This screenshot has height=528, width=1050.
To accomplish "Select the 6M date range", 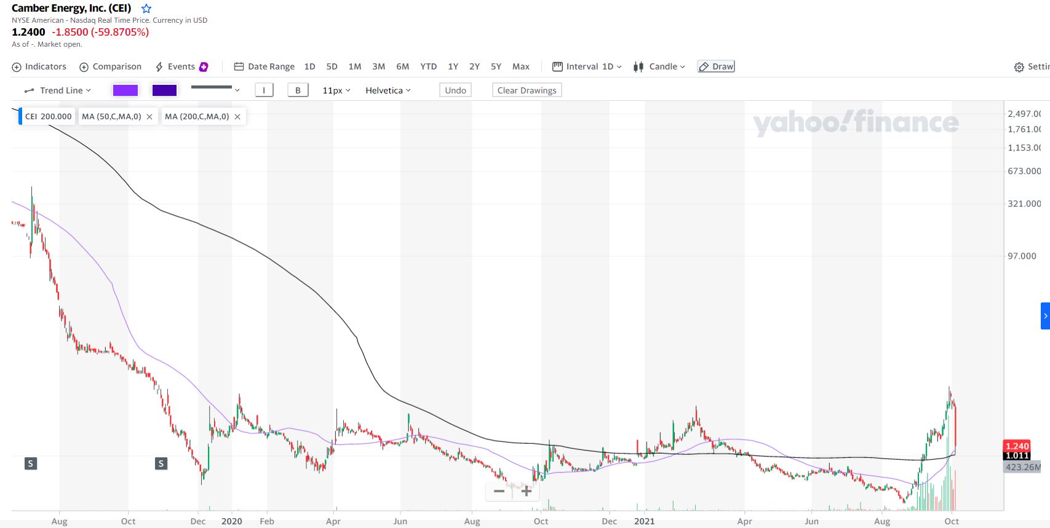I will 403,66.
